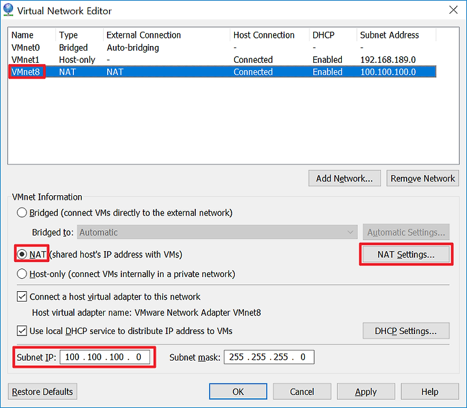Click the Bridged type cell of VMnet0
Image resolution: width=467 pixels, height=408 pixels.
(x=73, y=47)
